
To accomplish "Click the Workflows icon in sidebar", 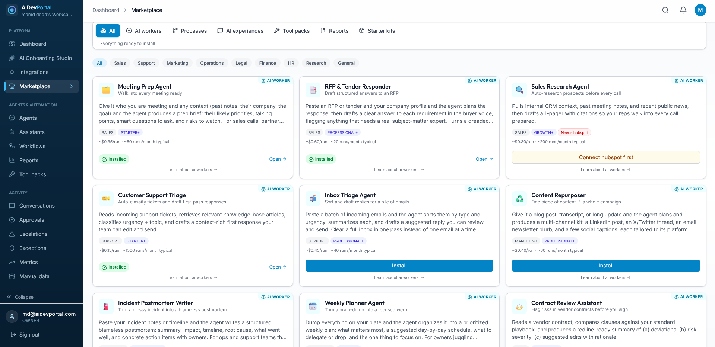I will pyautogui.click(x=12, y=146).
